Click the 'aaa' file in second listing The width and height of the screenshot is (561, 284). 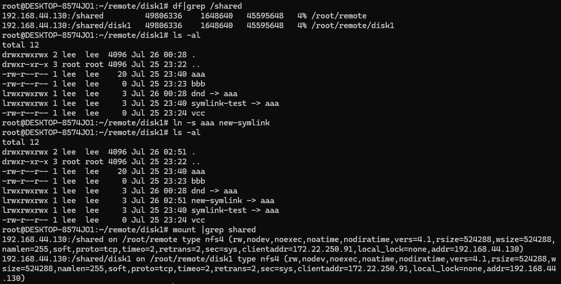point(198,171)
